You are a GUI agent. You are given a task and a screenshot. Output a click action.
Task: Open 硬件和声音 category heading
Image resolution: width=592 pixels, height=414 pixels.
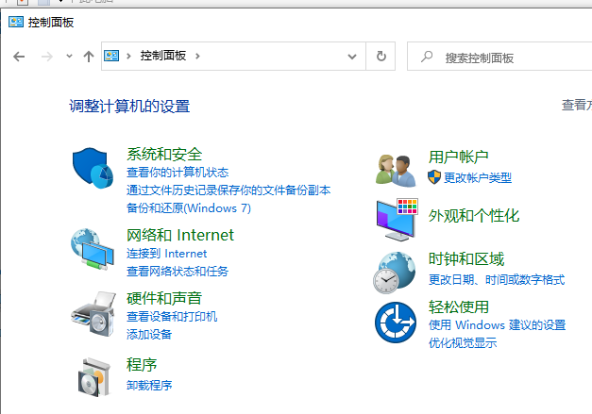(164, 298)
